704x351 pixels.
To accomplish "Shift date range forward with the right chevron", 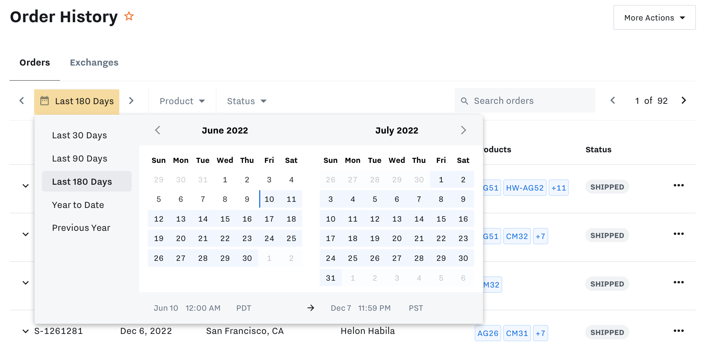I will pyautogui.click(x=131, y=100).
